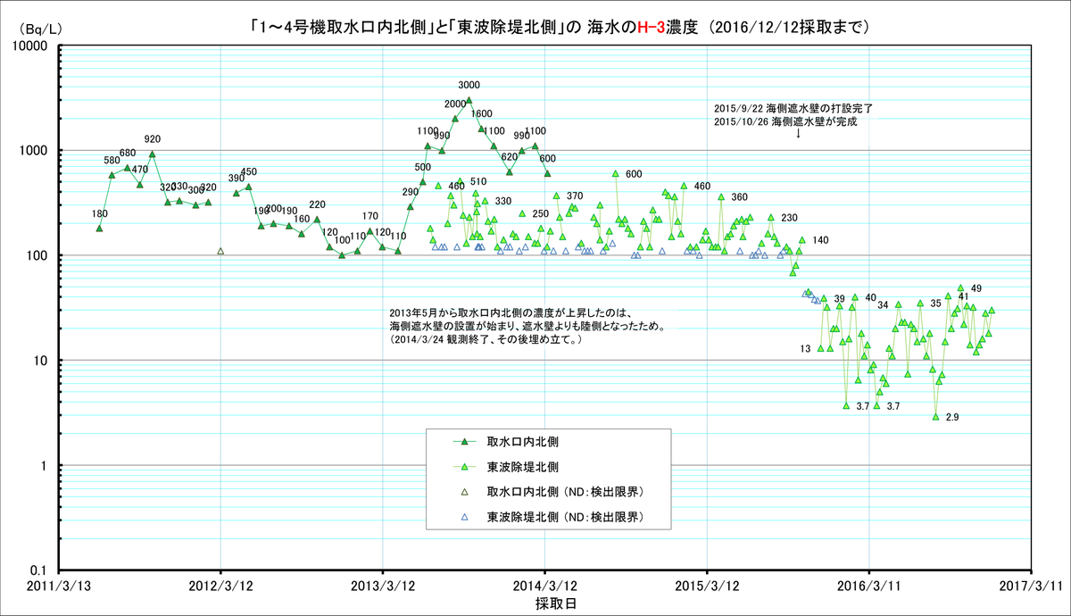Click the 1600 data label

point(482,114)
